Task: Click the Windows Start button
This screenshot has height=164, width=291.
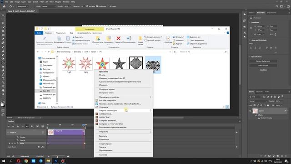Action: [x=4, y=161]
